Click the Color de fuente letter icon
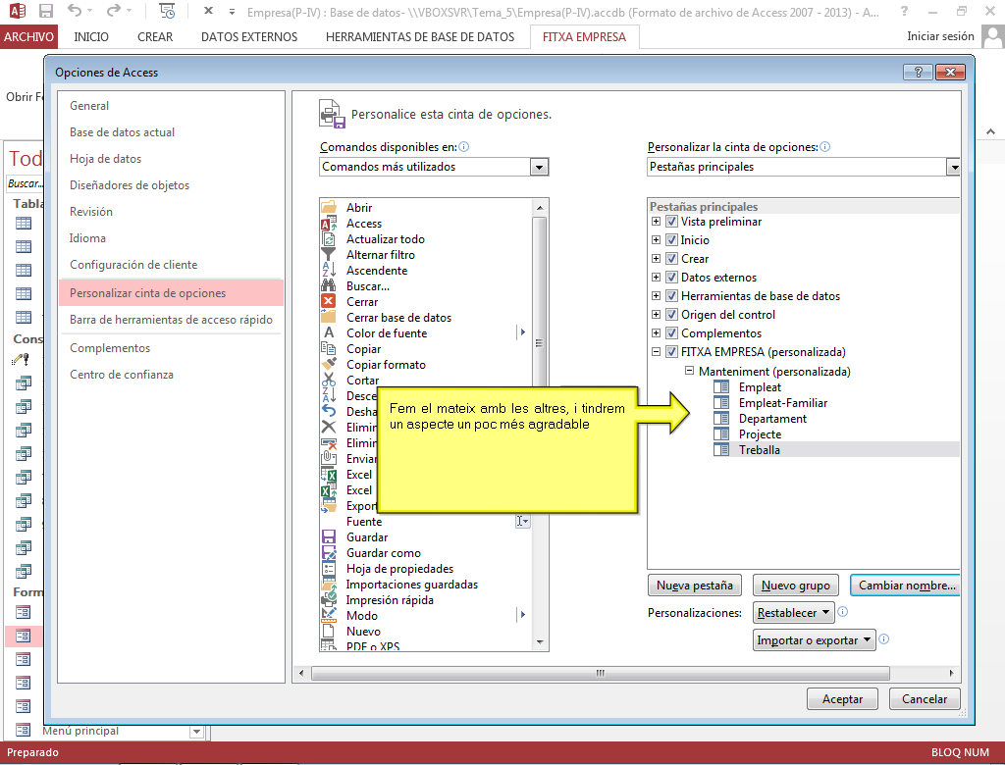Image resolution: width=1005 pixels, height=765 pixels. [328, 332]
